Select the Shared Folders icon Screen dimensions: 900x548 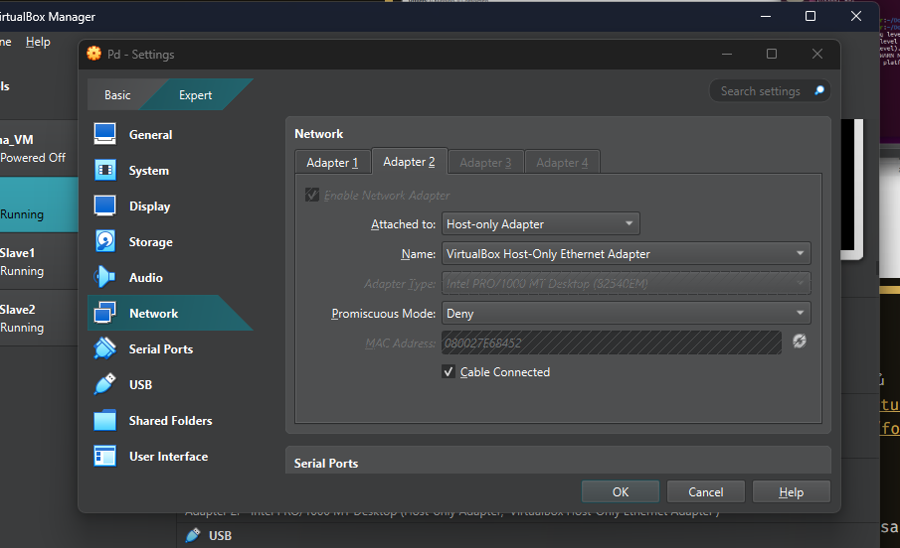[x=105, y=421]
